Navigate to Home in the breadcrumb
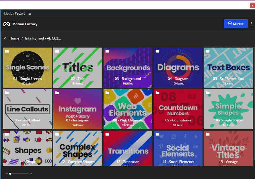 pos(14,38)
